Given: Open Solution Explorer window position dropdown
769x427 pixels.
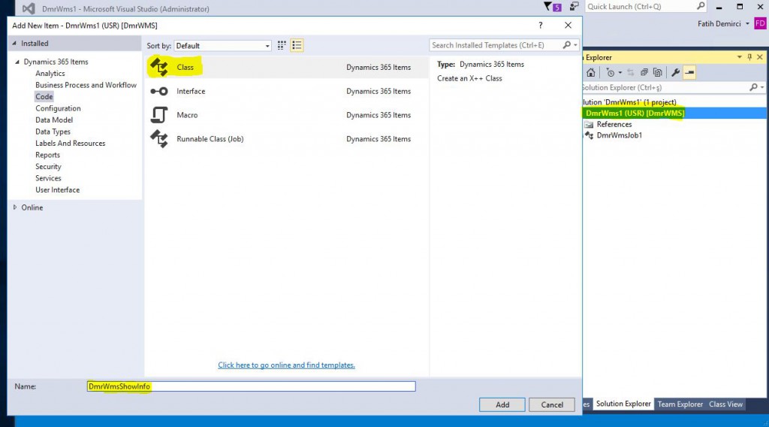Looking at the screenshot, I should [739, 57].
